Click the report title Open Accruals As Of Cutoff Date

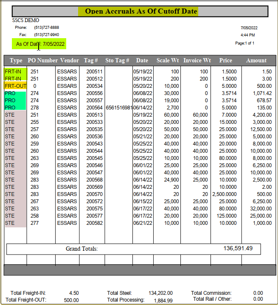141,11
